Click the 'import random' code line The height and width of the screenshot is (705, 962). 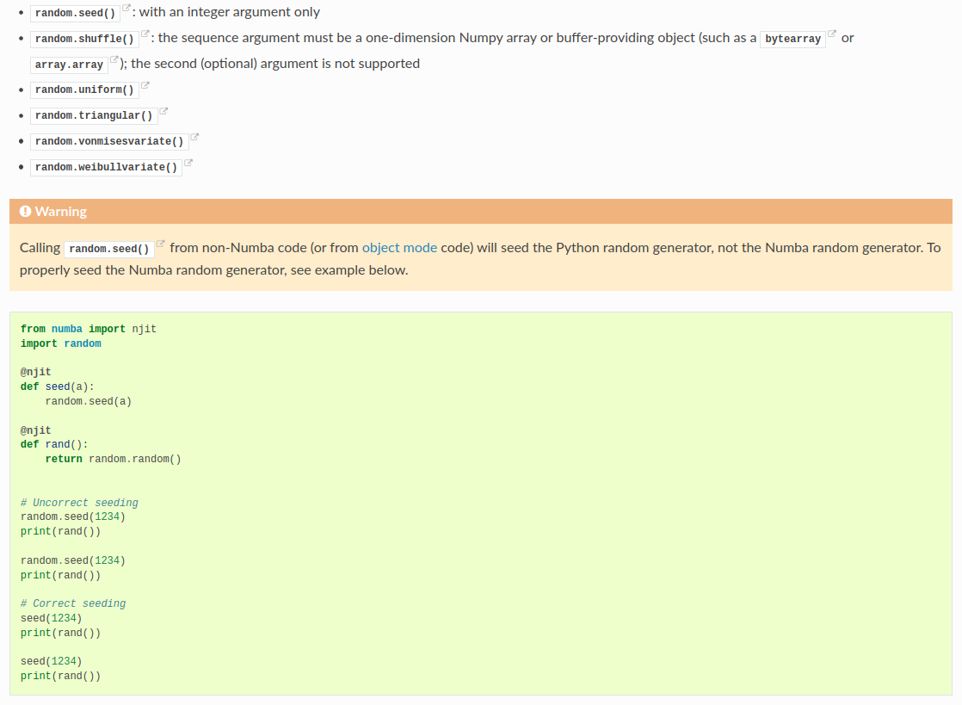tap(61, 343)
